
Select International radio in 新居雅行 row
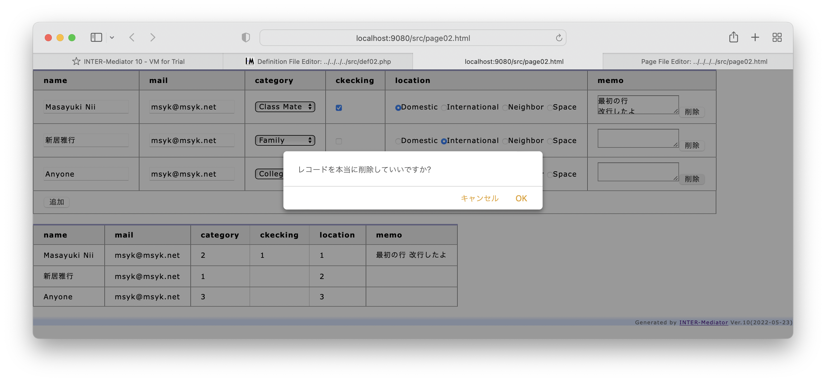444,141
